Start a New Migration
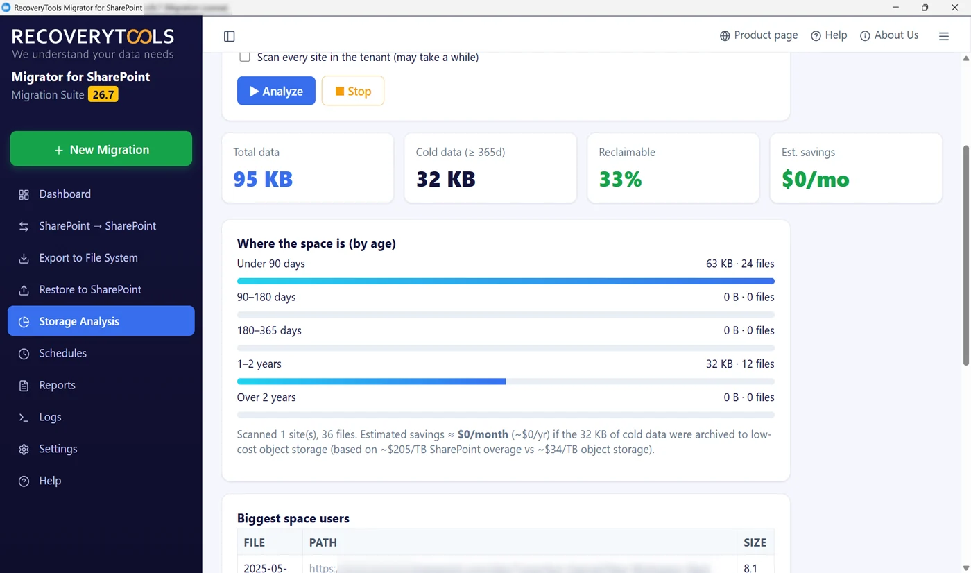The height and width of the screenshot is (573, 971). [x=101, y=149]
